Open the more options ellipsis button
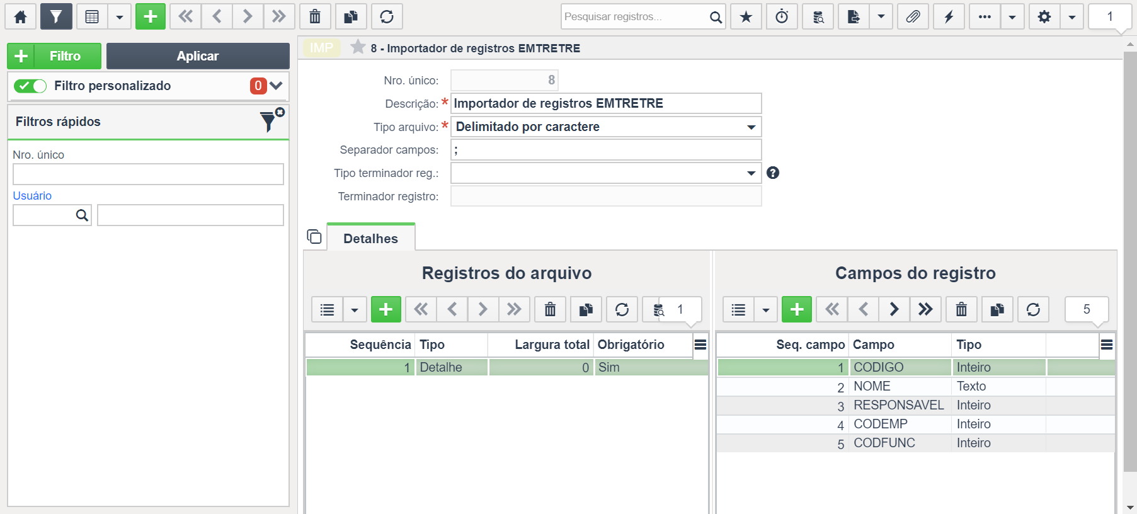1137x514 pixels. [985, 16]
